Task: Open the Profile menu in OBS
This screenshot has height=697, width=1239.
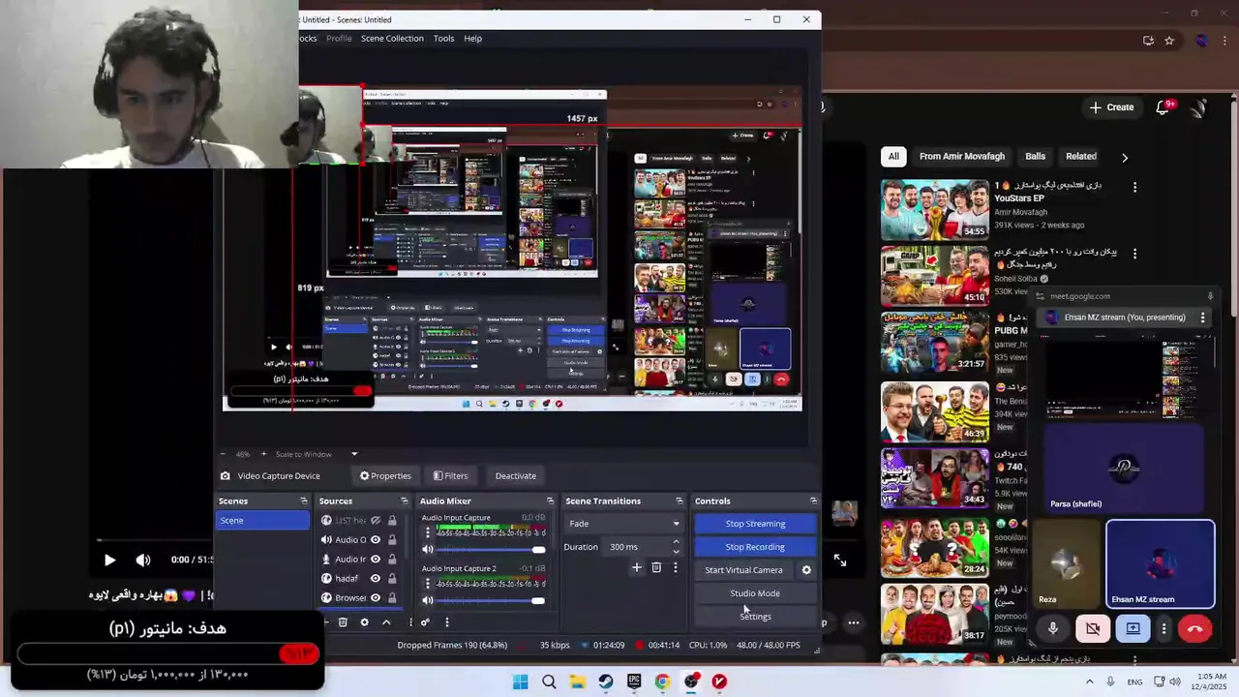Action: coord(339,39)
